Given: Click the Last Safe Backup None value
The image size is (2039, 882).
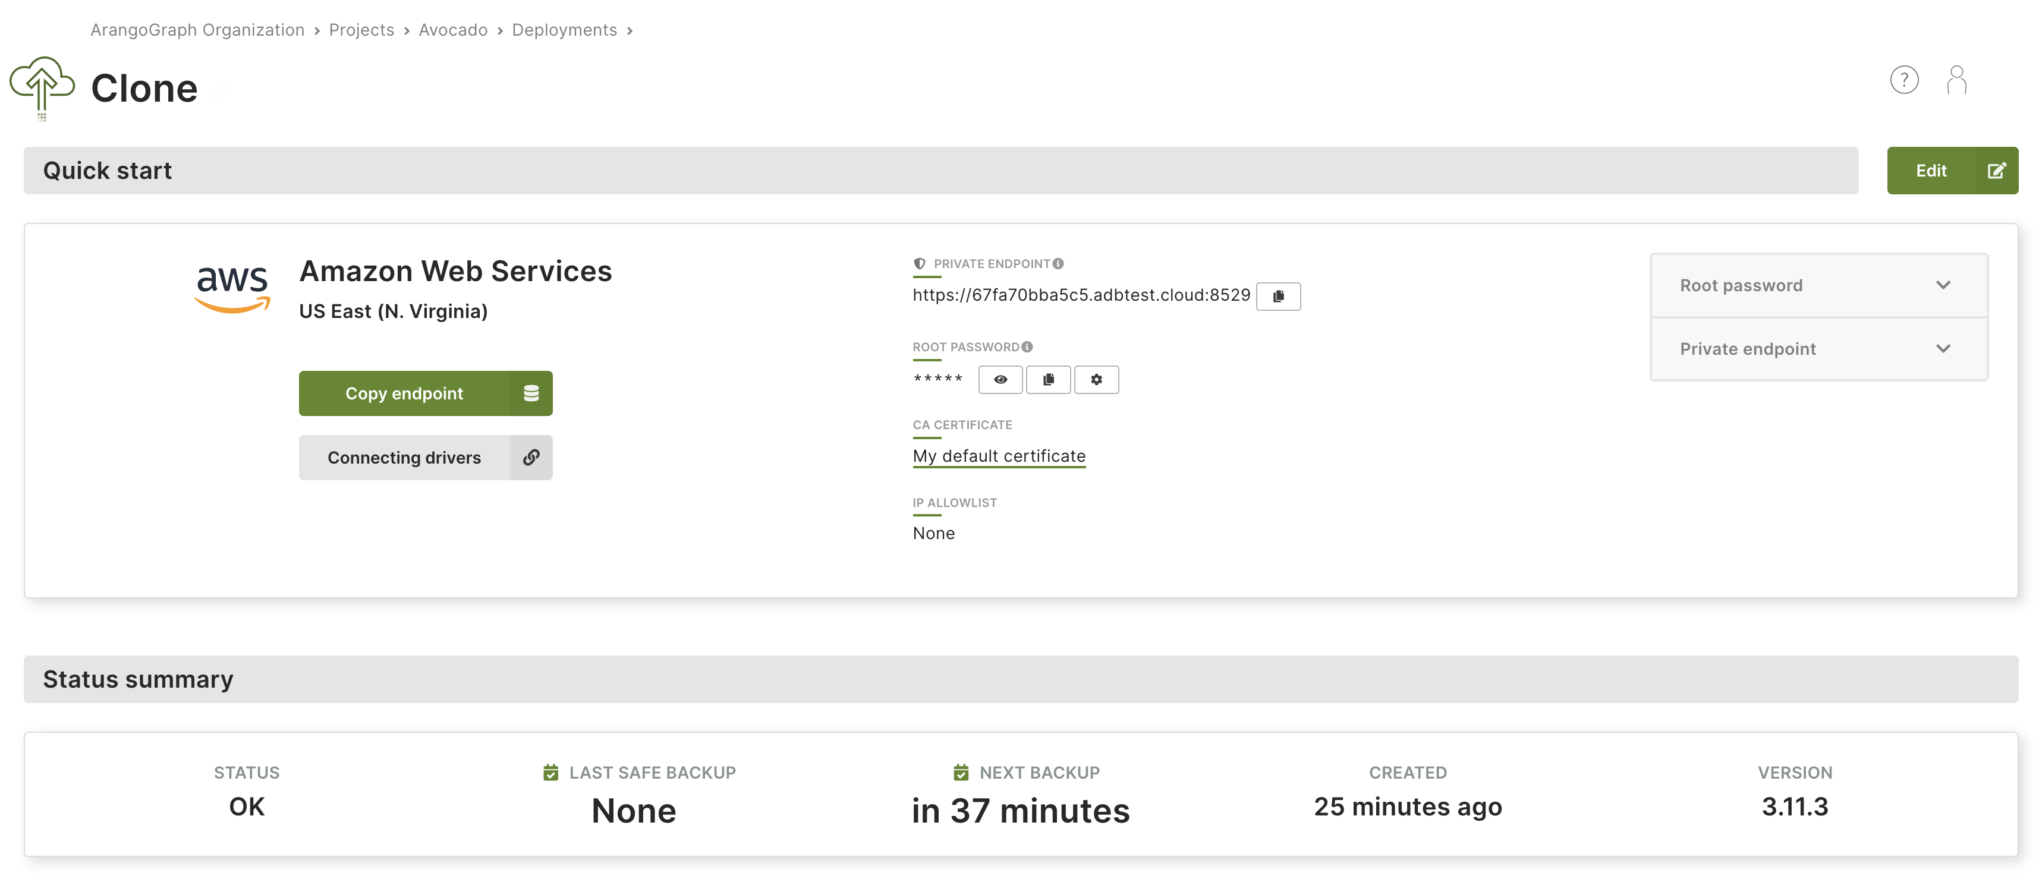Looking at the screenshot, I should (x=633, y=811).
